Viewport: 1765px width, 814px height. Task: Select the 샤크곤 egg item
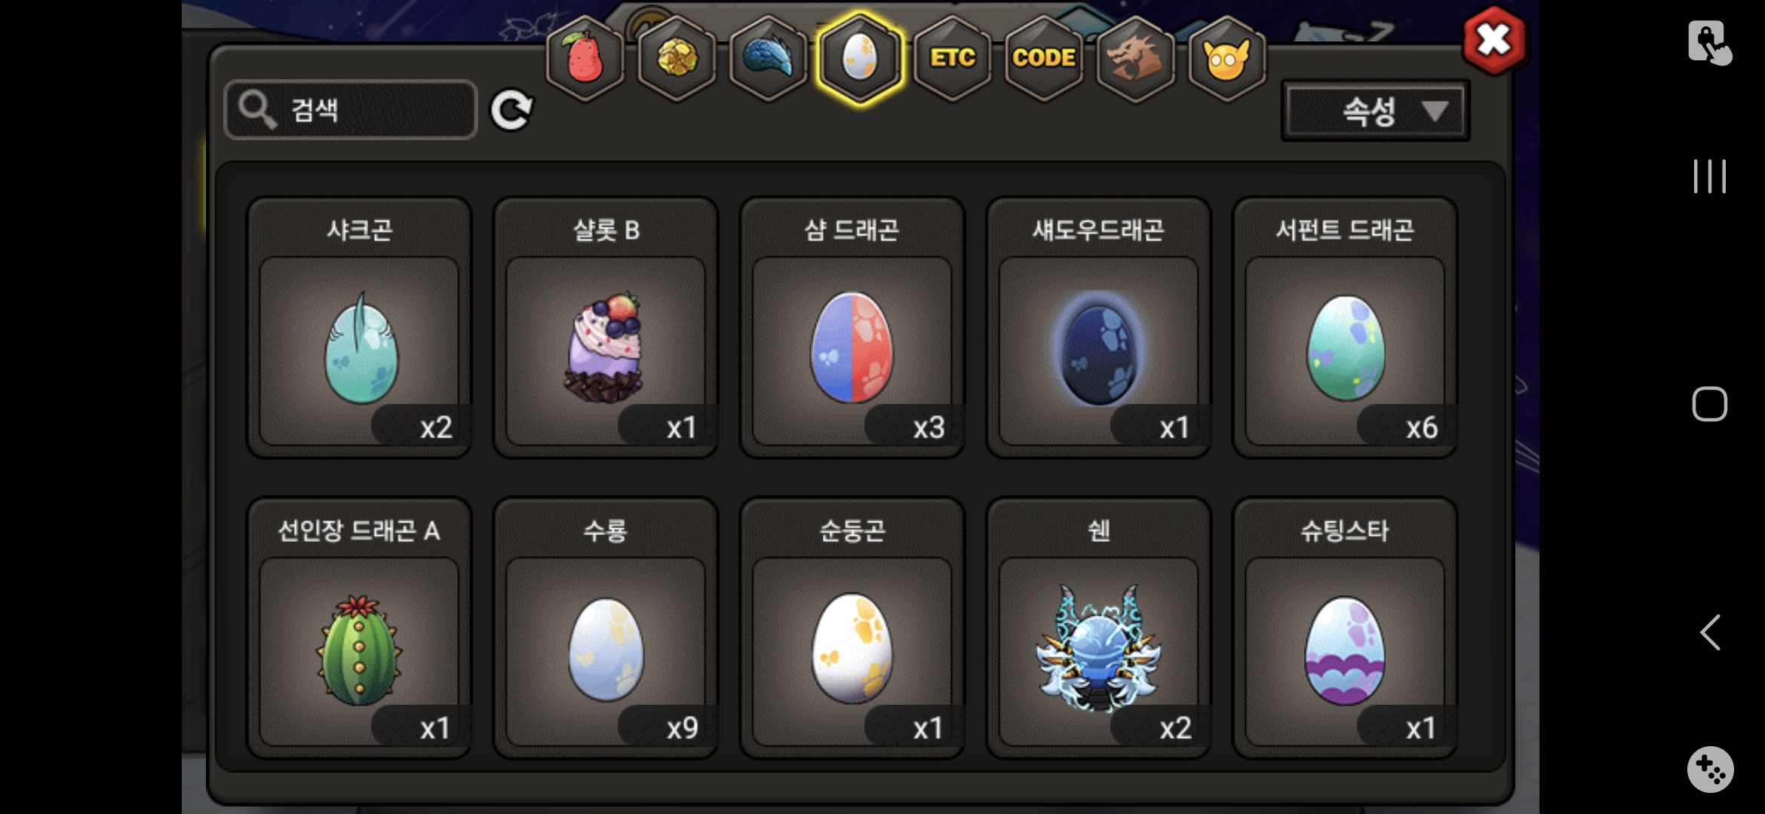360,327
